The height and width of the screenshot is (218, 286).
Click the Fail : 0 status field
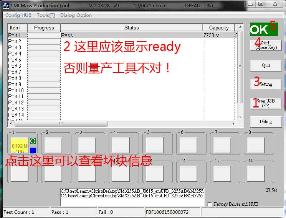tap(121, 212)
